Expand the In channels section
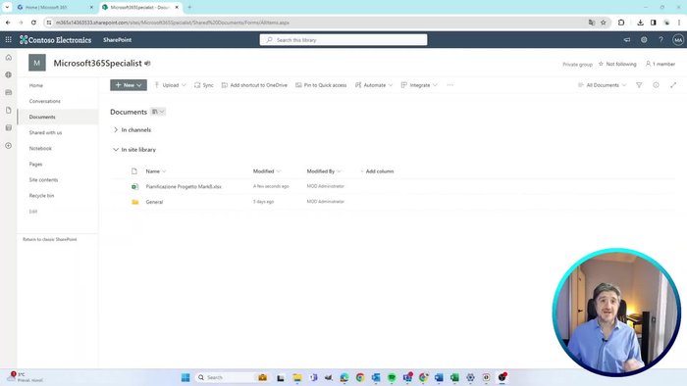 tap(132, 130)
